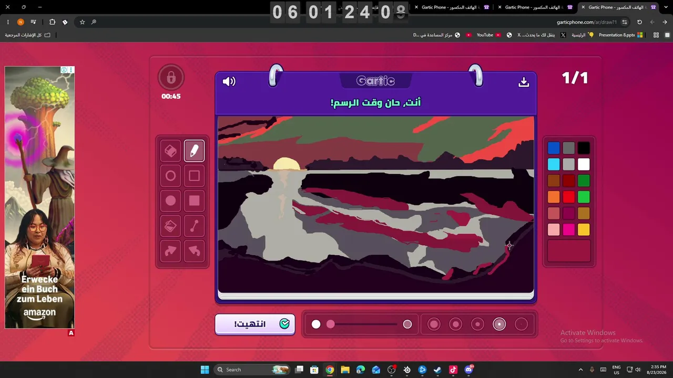Viewport: 673px width, 378px height.
Task: Open Discord from the taskbar
Action: click(x=468, y=370)
